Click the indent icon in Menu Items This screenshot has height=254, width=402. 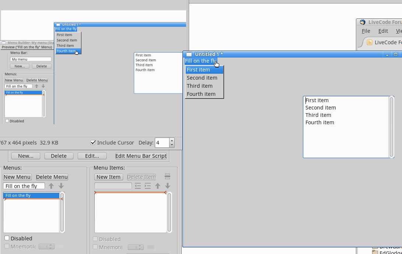(x=148, y=186)
